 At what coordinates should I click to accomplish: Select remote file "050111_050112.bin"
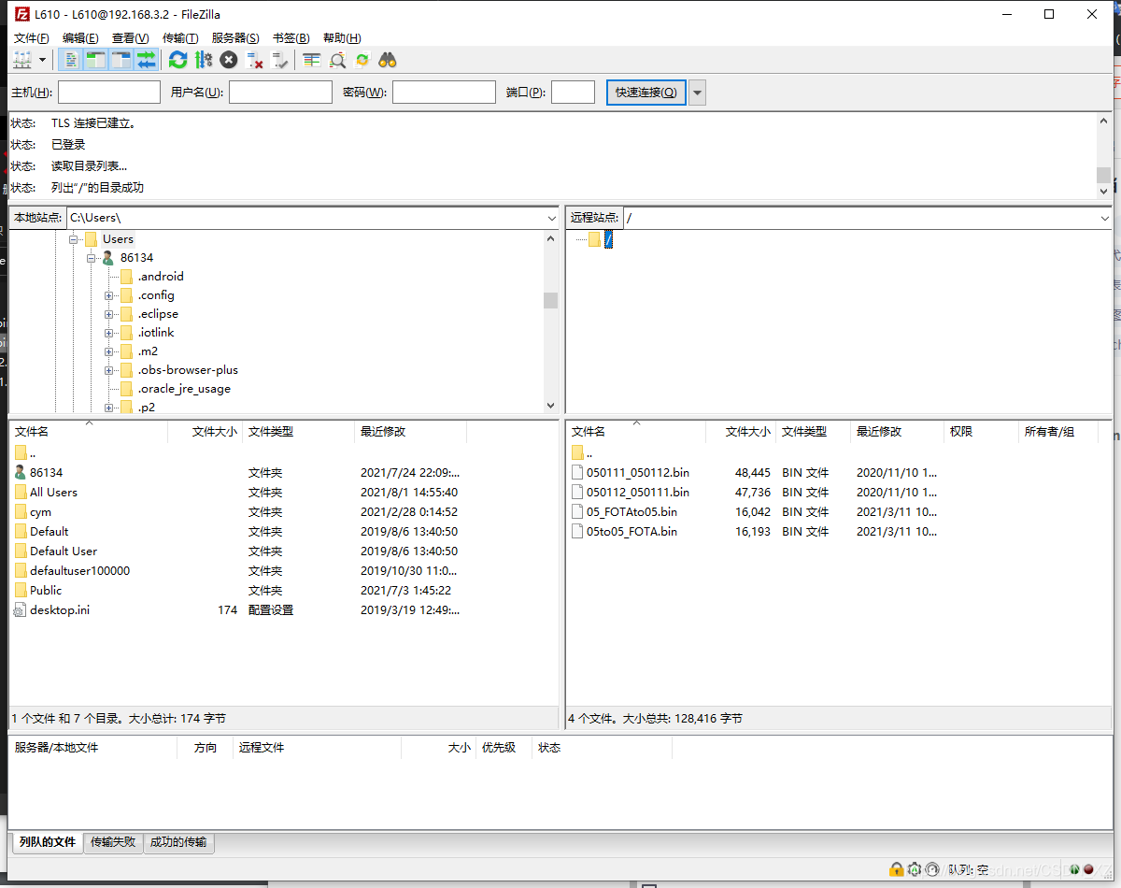pos(638,473)
